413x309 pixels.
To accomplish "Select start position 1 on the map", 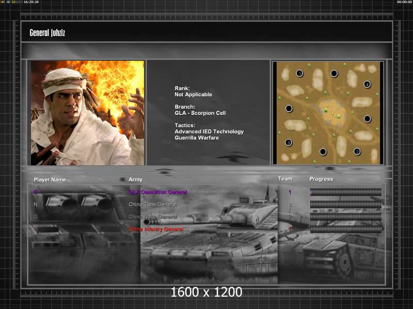I will click(299, 73).
